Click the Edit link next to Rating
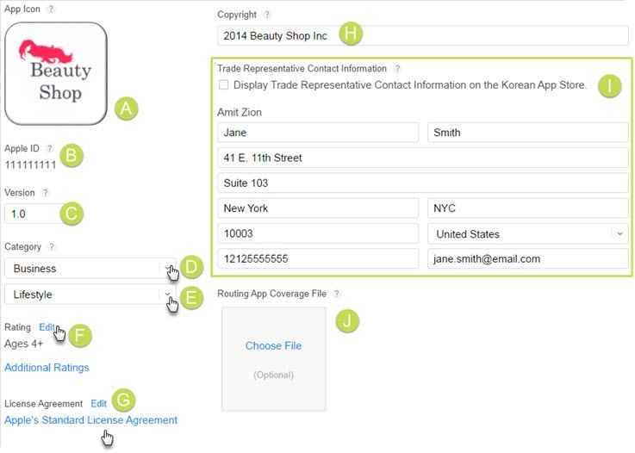Image resolution: width=635 pixels, height=453 pixels. pyautogui.click(x=47, y=328)
